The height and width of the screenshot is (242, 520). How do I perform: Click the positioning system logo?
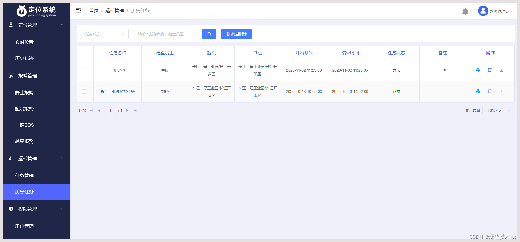tap(36, 11)
